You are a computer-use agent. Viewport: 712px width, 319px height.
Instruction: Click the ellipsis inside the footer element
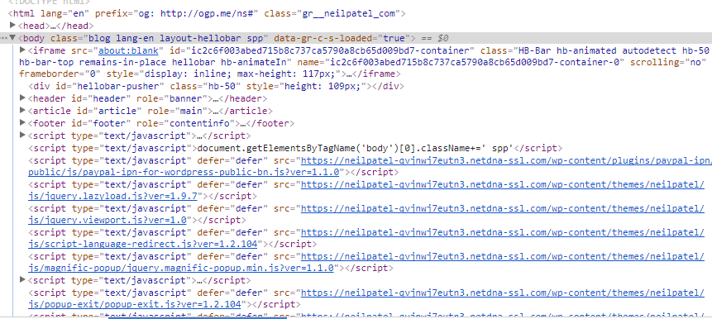tap(243, 123)
